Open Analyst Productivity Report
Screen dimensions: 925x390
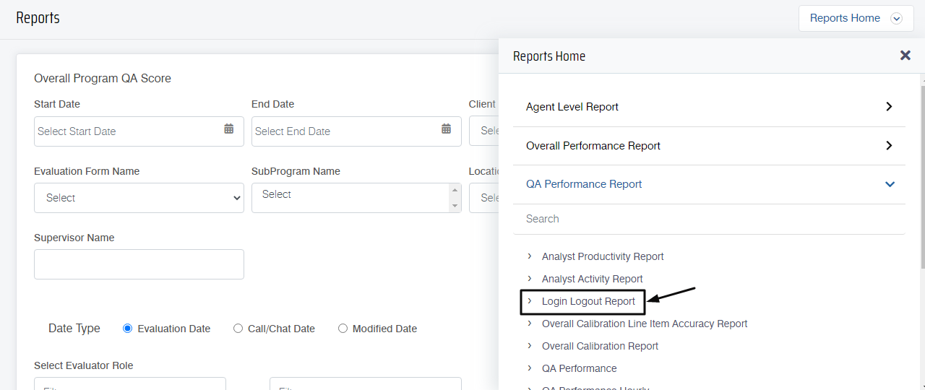603,256
